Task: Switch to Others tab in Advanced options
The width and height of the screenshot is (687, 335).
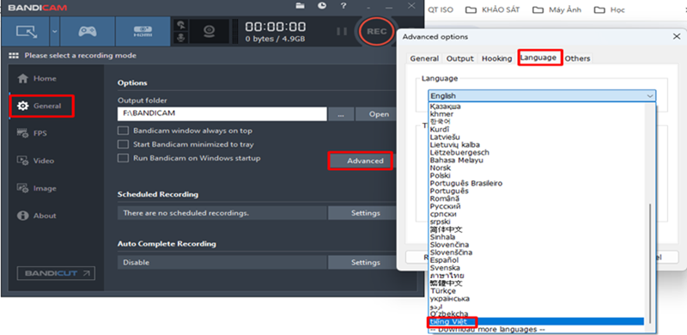Action: pyautogui.click(x=577, y=58)
